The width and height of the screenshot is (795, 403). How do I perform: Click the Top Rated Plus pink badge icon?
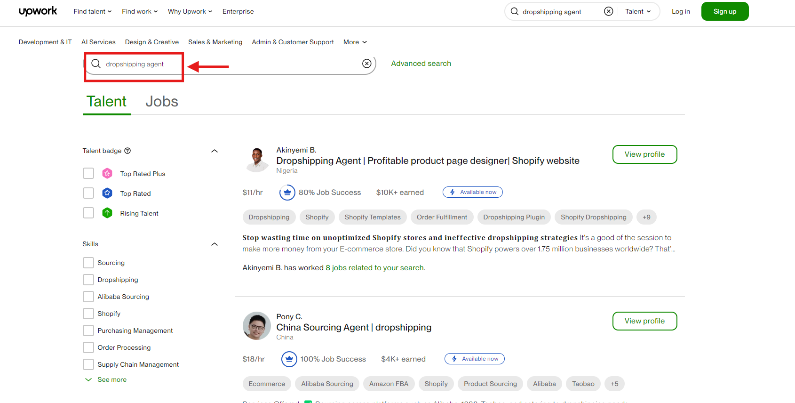point(107,173)
